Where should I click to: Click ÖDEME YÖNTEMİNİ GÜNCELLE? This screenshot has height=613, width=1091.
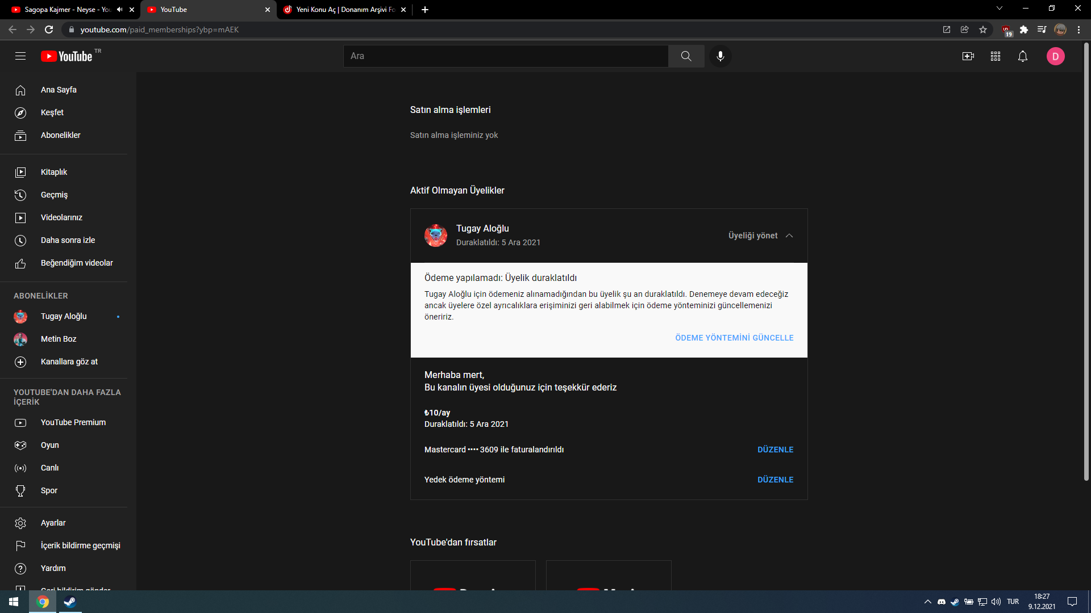tap(734, 337)
